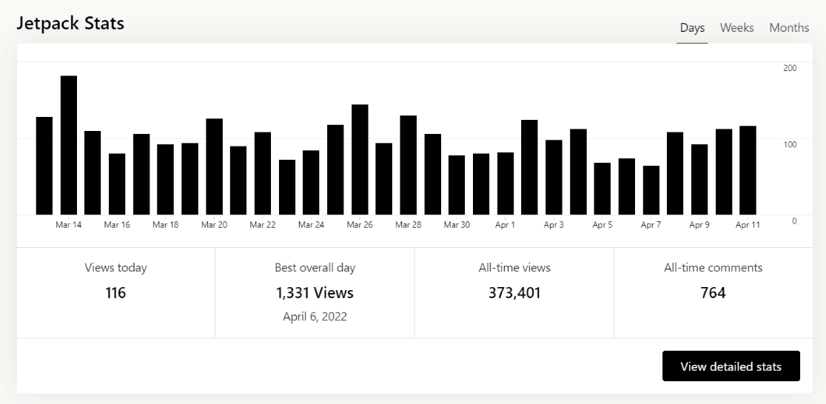Click the All-time views number 373,401
826x404 pixels.
point(514,293)
